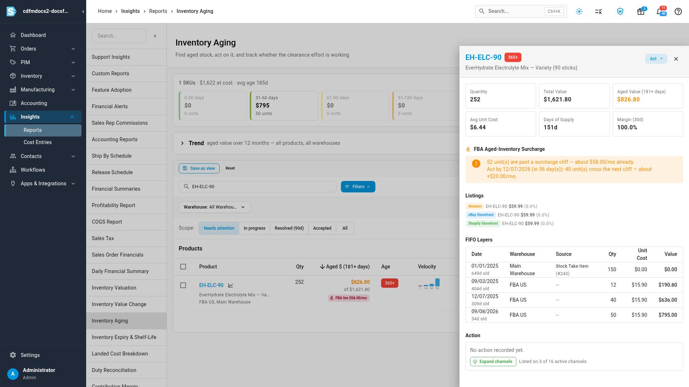Open Inventory Valuation report
This screenshot has height=387, width=689.
pyautogui.click(x=126, y=288)
